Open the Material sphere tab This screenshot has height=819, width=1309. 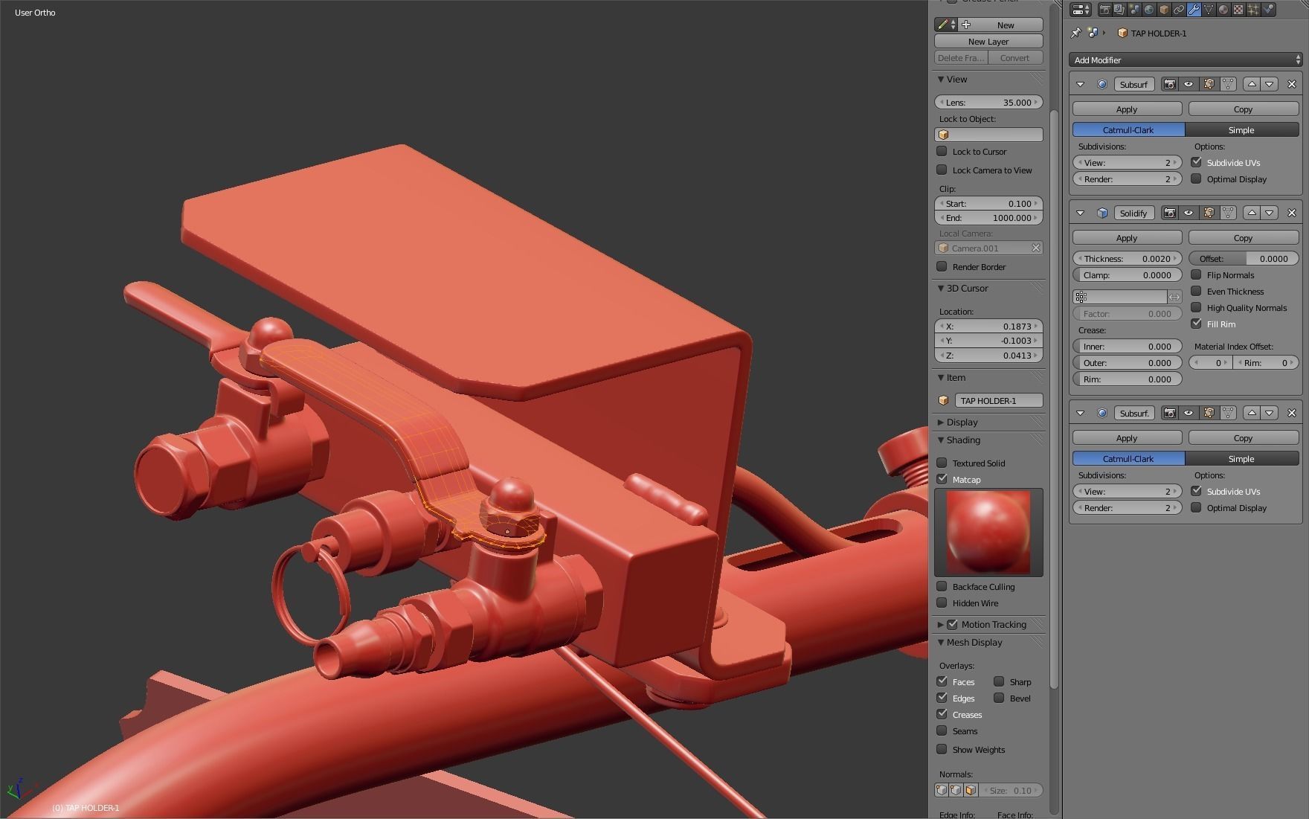pos(1223,10)
